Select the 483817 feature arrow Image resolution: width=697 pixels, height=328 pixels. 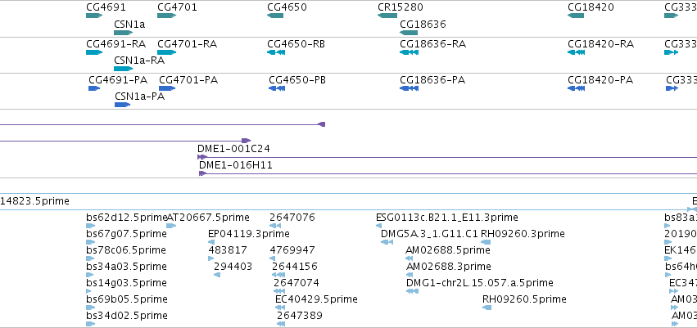coord(211,258)
